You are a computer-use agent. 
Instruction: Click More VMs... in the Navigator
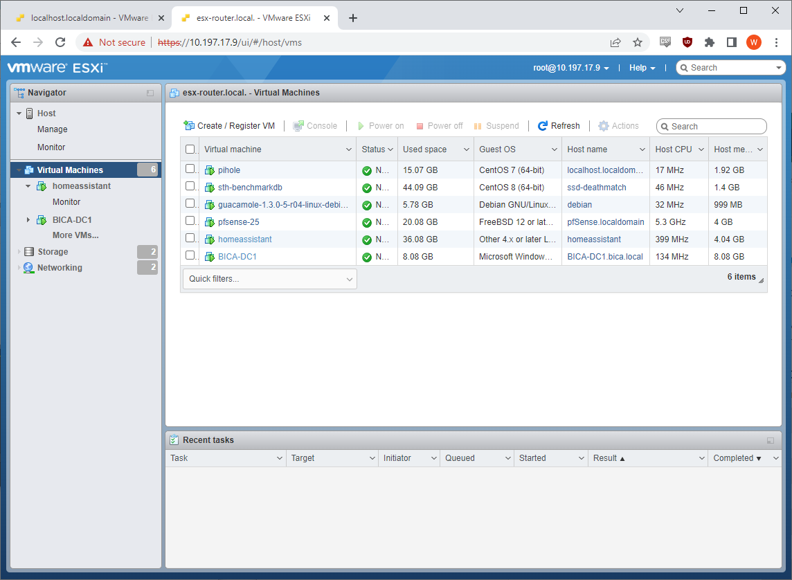tap(75, 235)
